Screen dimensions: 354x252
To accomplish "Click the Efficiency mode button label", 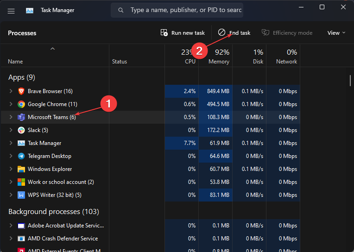I will point(292,33).
